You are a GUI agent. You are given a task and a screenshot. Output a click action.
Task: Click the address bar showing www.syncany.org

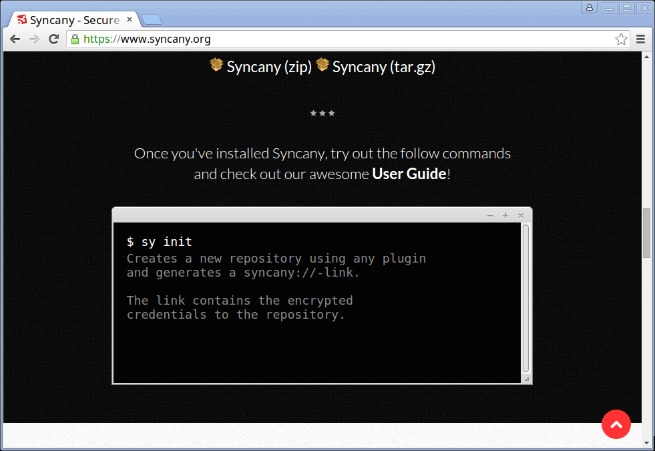pyautogui.click(x=347, y=39)
